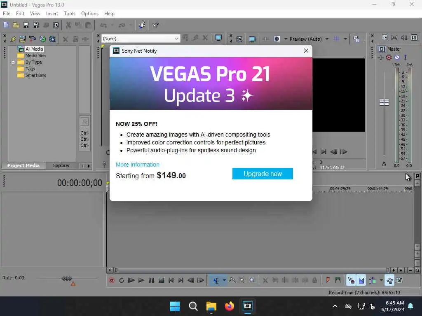The height and width of the screenshot is (316, 422).
Task: Insert a Region with the green flags icon
Action: (x=338, y=280)
